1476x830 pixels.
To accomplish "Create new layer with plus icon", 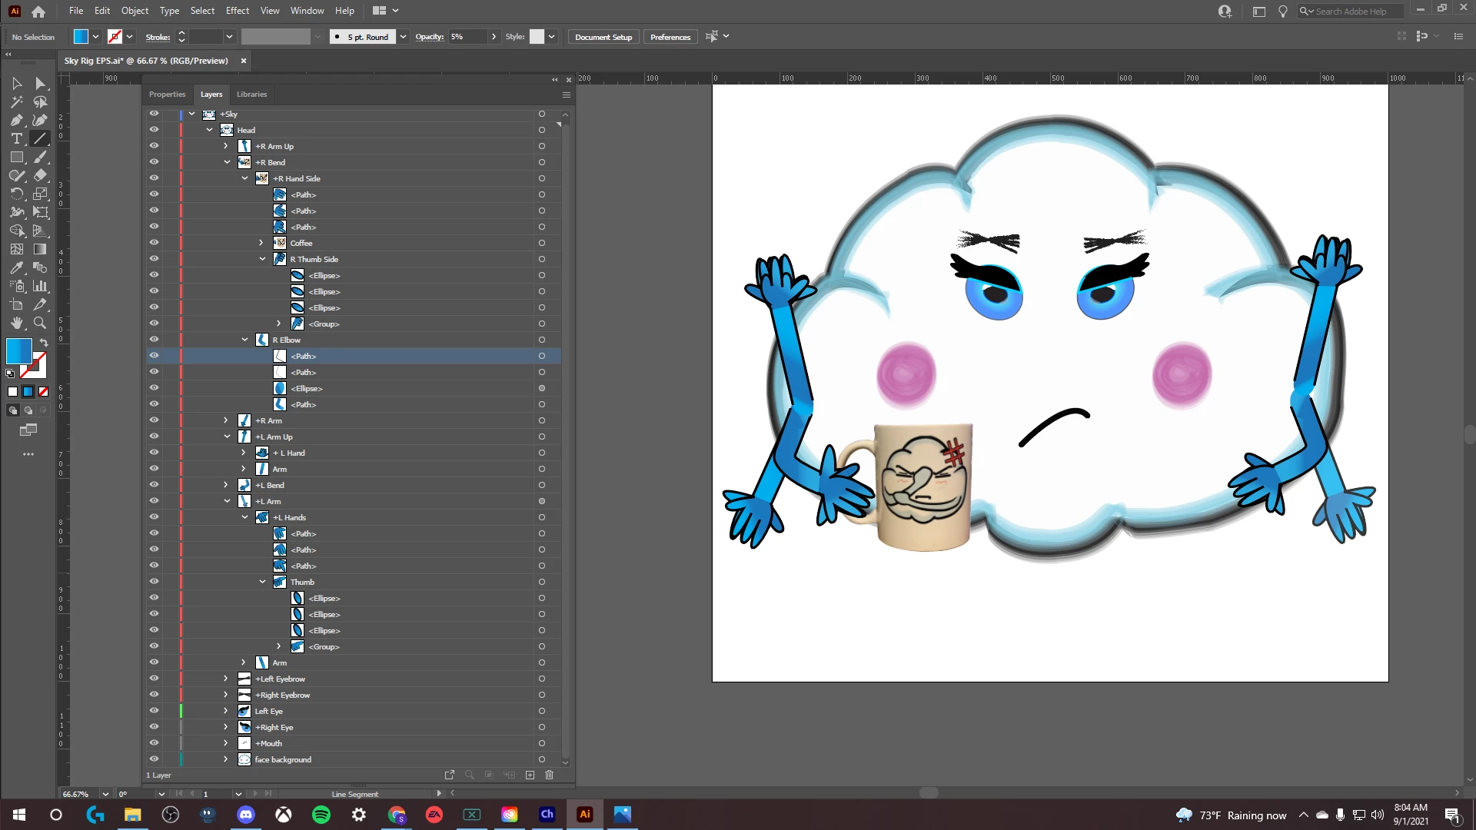I will [x=530, y=775].
